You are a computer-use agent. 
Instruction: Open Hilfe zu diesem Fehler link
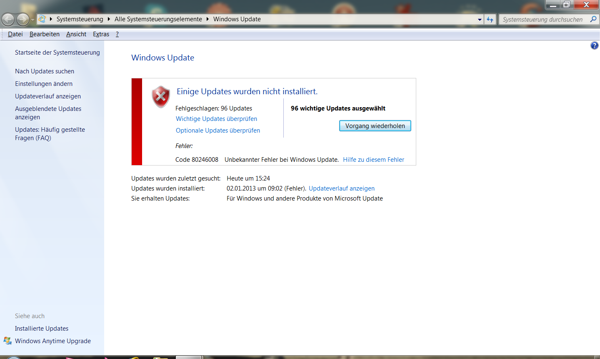(x=374, y=160)
